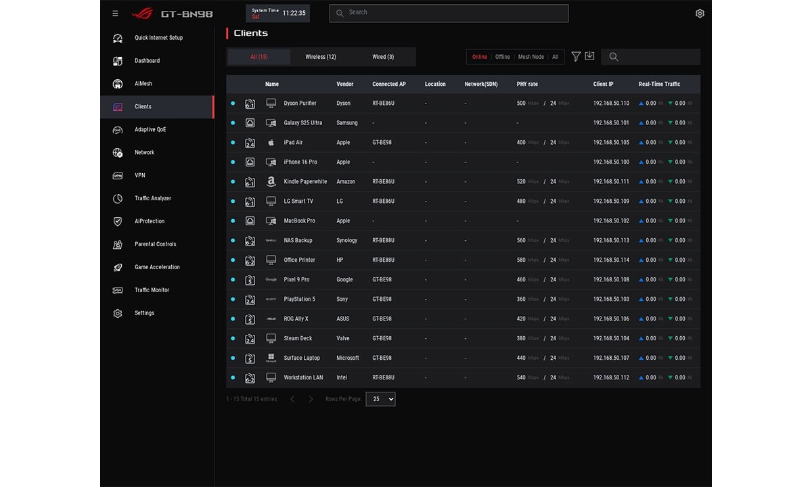The width and height of the screenshot is (812, 487).
Task: Go to next page arrow
Action: point(311,399)
